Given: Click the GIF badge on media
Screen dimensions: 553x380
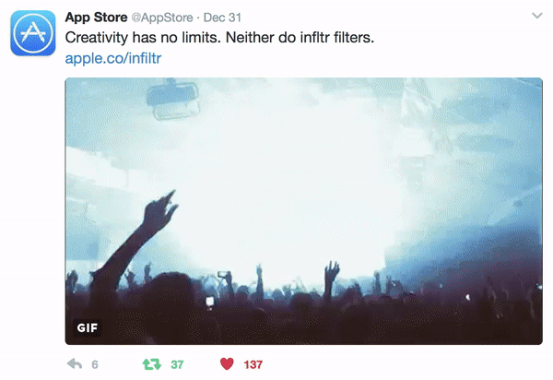Looking at the screenshot, I should pyautogui.click(x=88, y=327).
